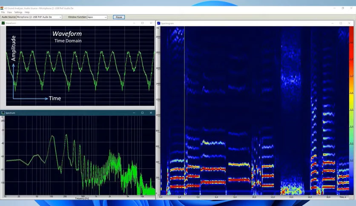Restore the main Sound Analyzer window
The width and height of the screenshot is (356, 206).
343,8
